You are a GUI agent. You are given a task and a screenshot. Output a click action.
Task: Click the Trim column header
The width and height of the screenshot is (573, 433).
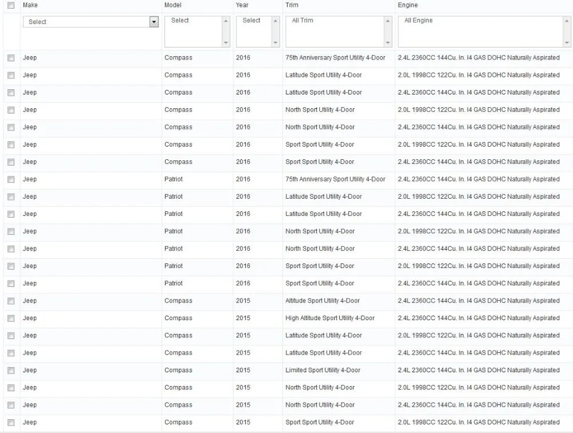click(292, 5)
